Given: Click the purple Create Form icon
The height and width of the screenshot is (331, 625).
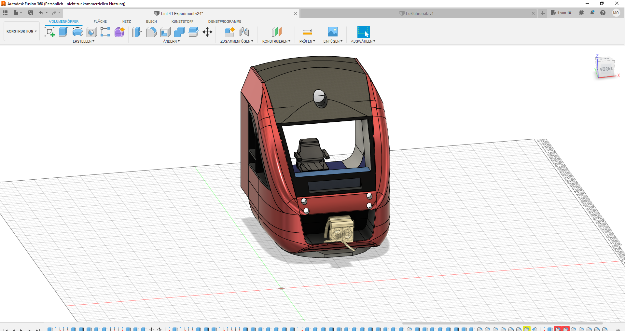Looking at the screenshot, I should (x=119, y=32).
